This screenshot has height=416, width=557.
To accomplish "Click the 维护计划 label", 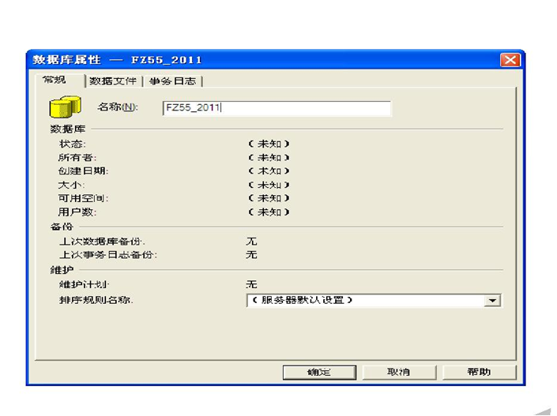I will pos(85,285).
